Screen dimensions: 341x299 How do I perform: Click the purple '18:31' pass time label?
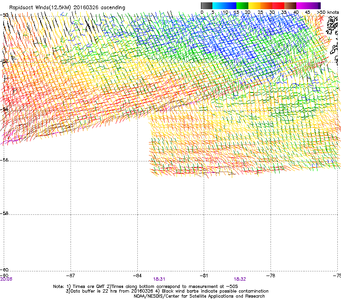pyautogui.click(x=159, y=279)
